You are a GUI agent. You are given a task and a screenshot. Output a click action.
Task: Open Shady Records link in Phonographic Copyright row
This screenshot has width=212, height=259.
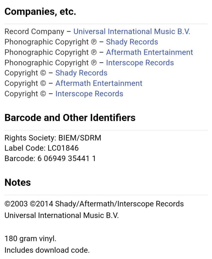coord(132,42)
